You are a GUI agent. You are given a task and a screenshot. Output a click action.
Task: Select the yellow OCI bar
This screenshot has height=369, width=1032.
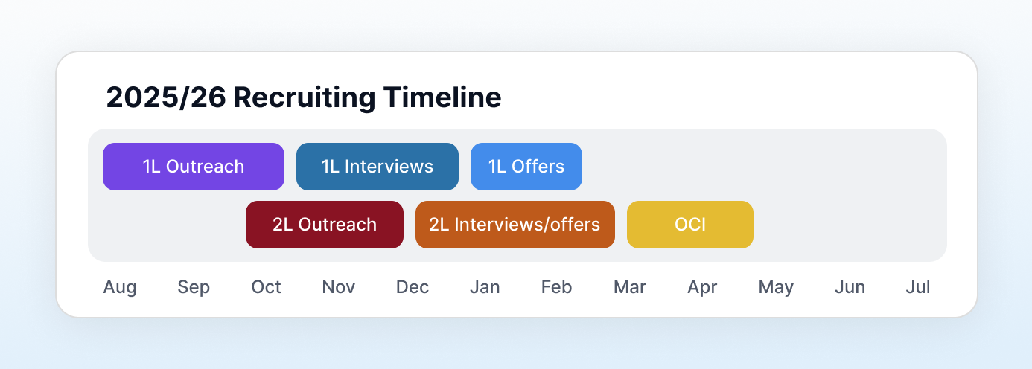[x=690, y=225]
